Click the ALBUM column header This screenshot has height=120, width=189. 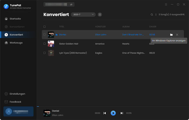click(x=126, y=27)
